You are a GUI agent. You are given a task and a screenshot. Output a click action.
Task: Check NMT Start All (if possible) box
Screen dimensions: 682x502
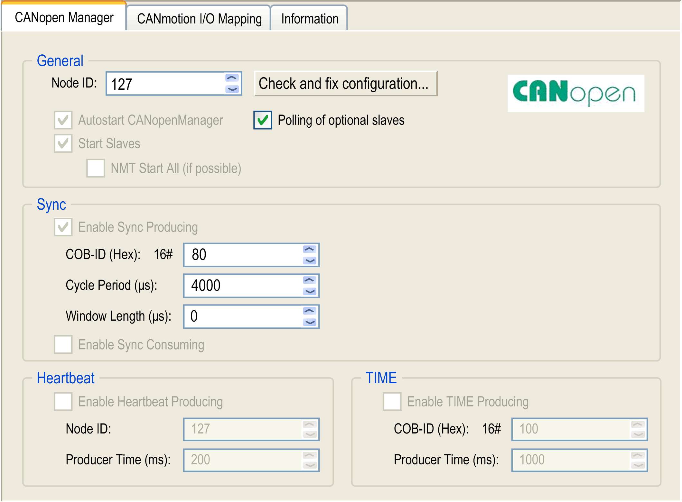96,168
